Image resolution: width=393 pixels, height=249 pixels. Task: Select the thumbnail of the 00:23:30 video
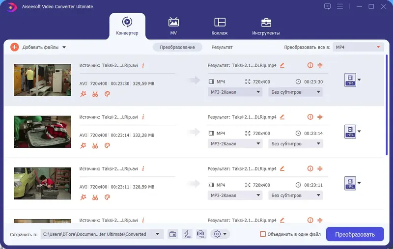point(42,80)
